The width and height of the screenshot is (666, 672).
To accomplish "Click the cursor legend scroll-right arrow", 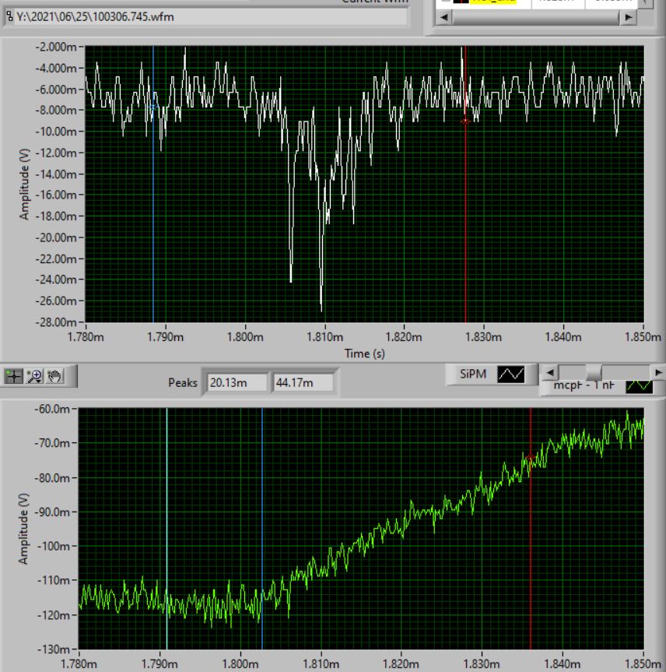I will 629,18.
